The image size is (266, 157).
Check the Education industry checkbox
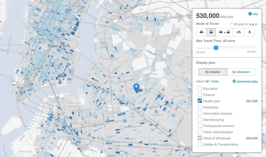click(200, 88)
